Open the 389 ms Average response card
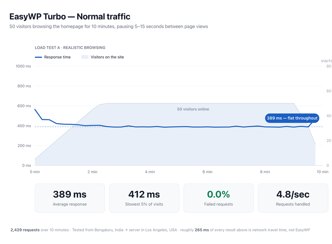Screen dimensions: 332x244 click(70, 198)
